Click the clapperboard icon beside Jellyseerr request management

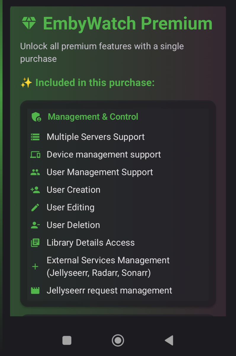click(x=35, y=290)
